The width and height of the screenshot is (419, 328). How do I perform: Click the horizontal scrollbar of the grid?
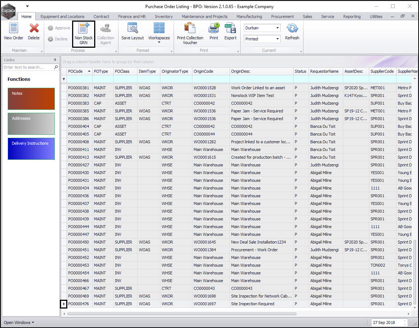[x=182, y=314]
